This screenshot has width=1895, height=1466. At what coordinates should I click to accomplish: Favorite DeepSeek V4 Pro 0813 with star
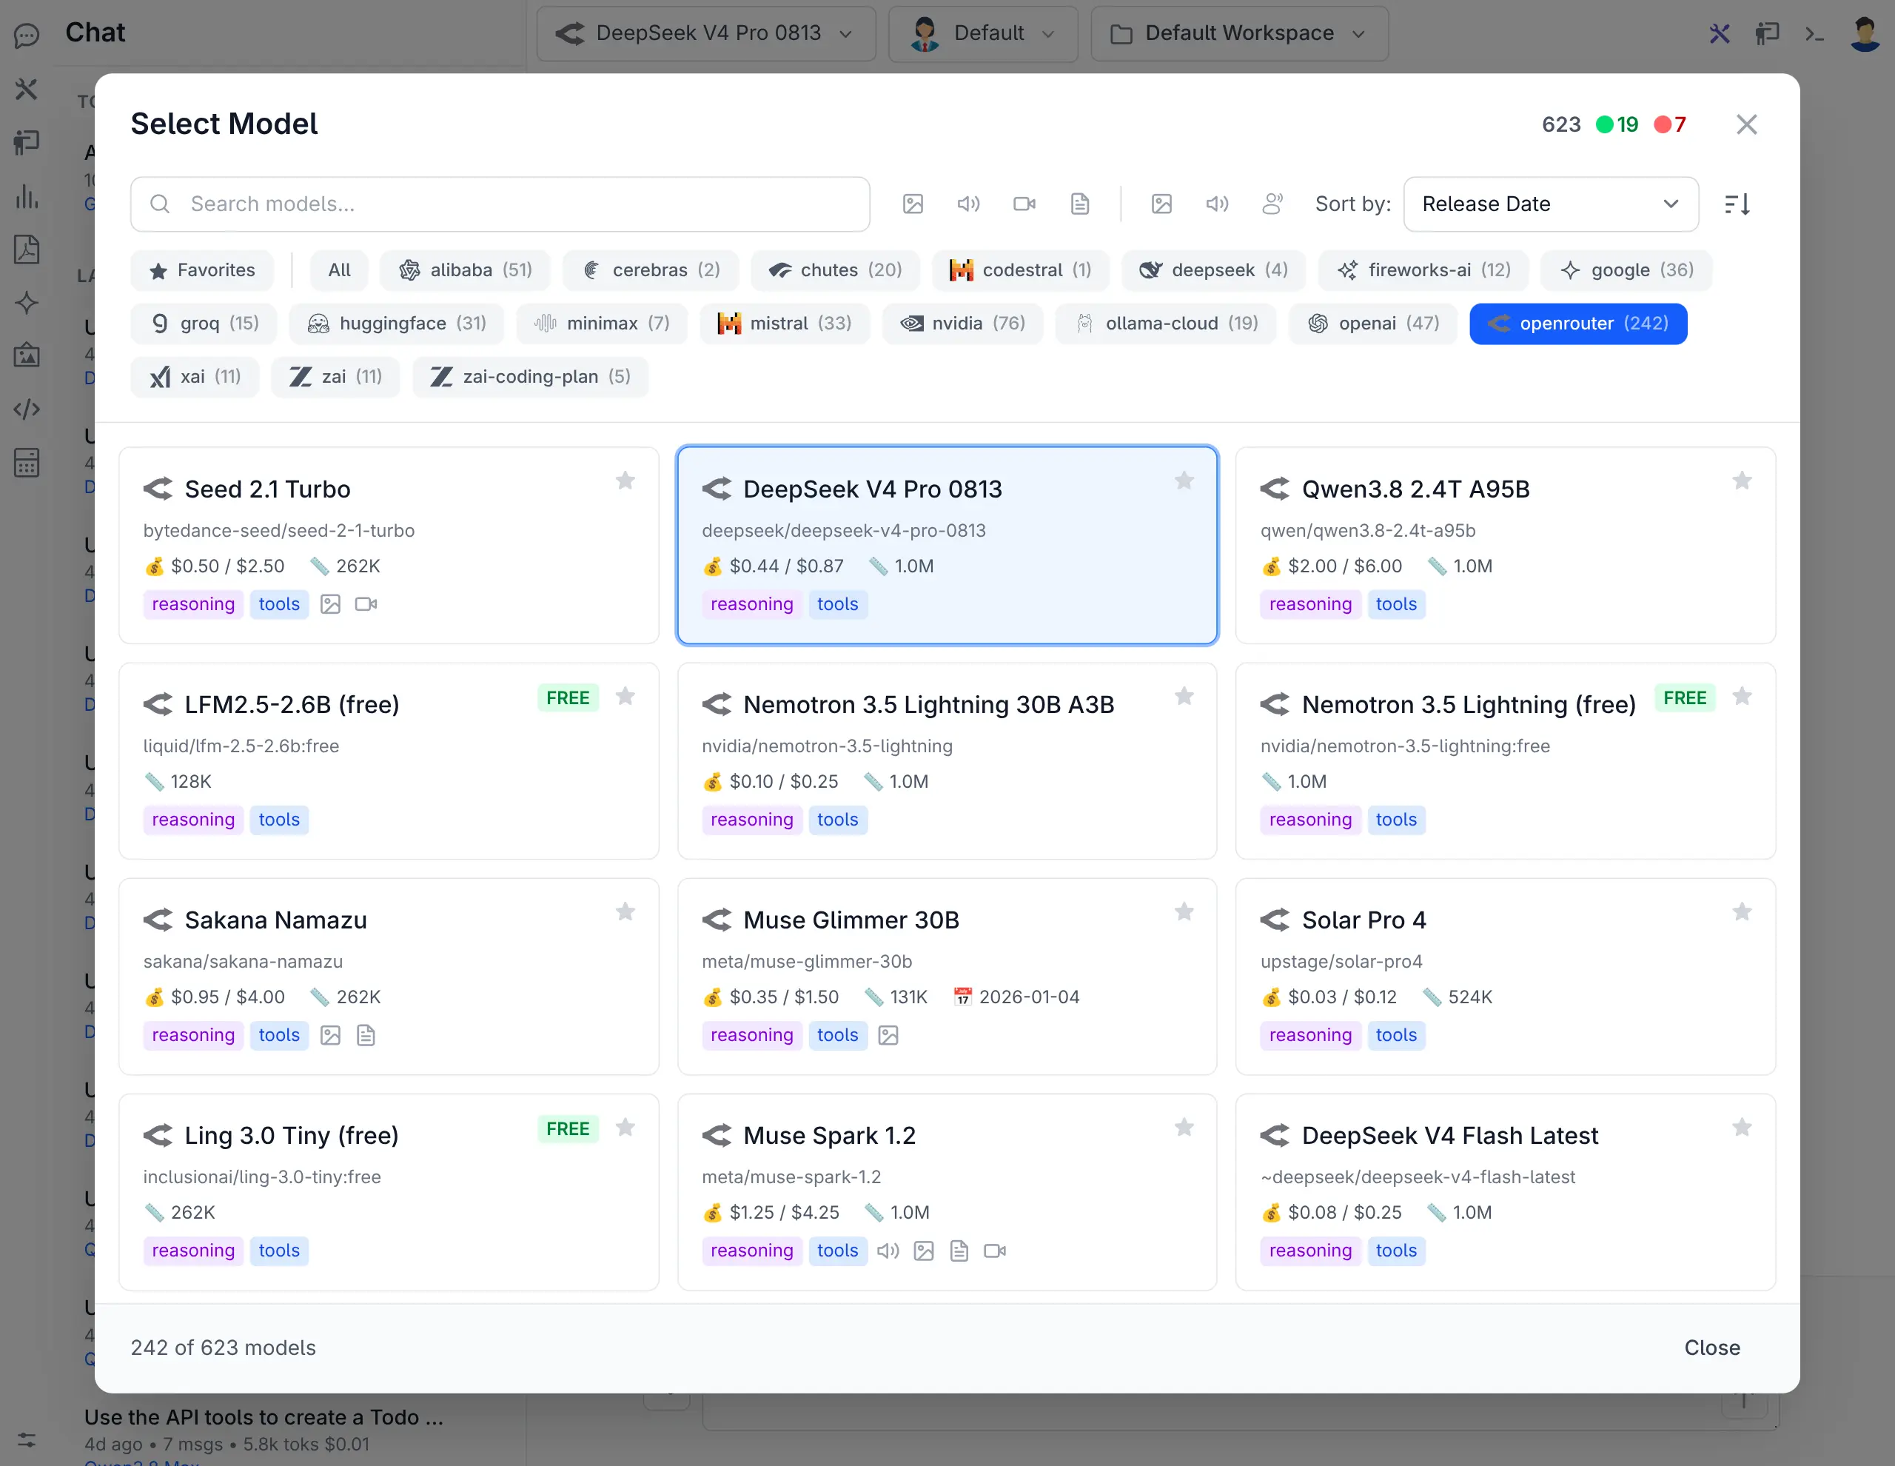[1184, 481]
